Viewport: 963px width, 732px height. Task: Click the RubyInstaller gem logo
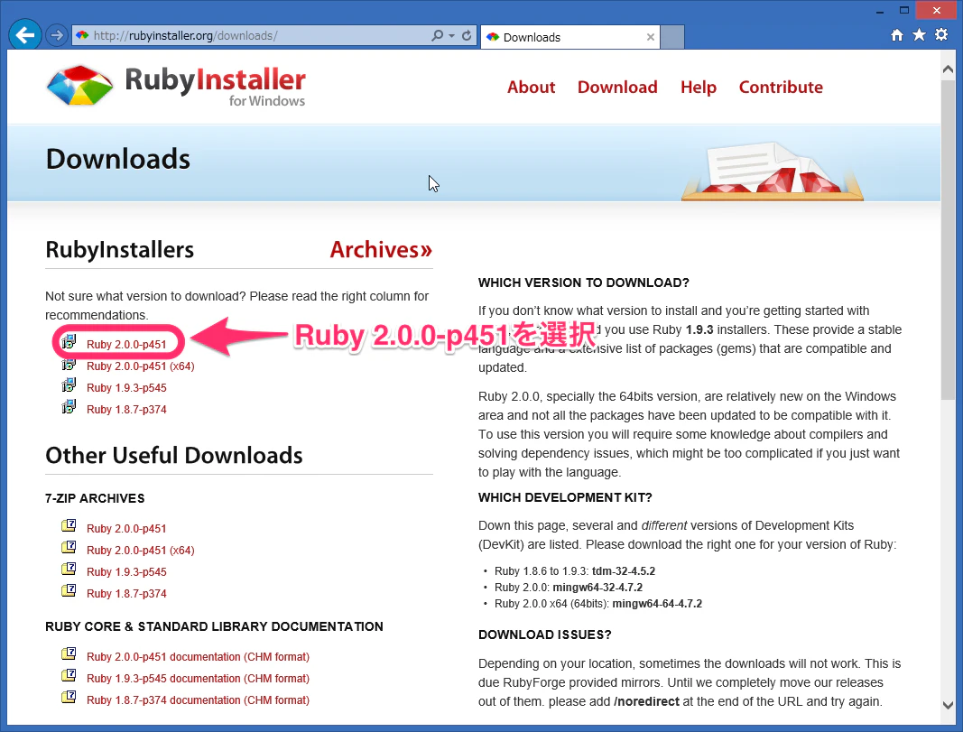tap(79, 85)
